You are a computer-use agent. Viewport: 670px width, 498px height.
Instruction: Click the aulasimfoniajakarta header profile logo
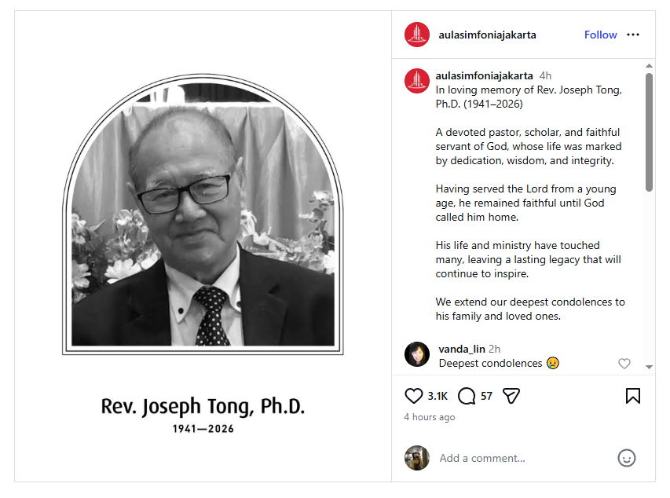click(x=417, y=35)
